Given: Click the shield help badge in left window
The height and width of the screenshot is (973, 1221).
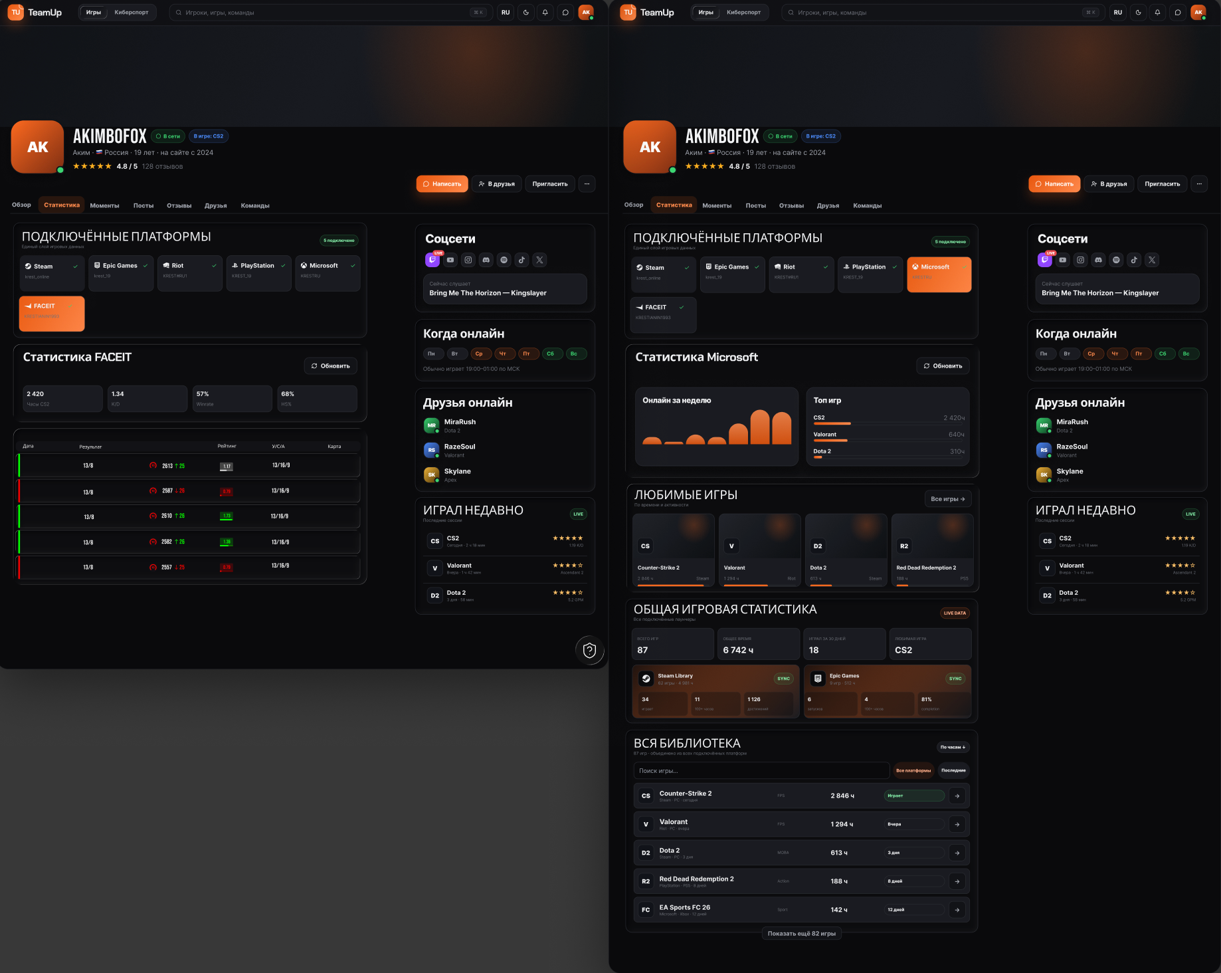Looking at the screenshot, I should [x=589, y=650].
